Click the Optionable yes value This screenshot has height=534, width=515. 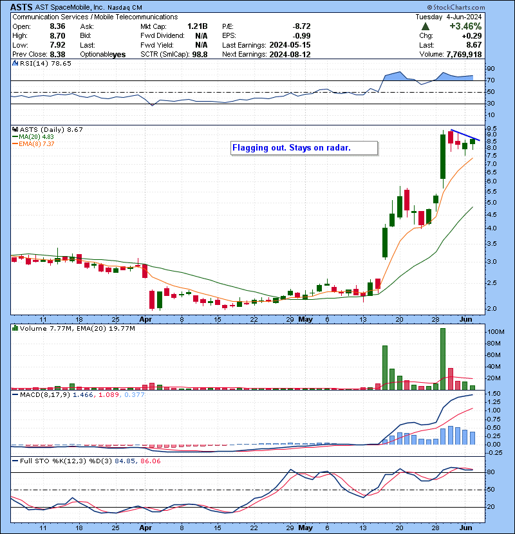(x=118, y=55)
